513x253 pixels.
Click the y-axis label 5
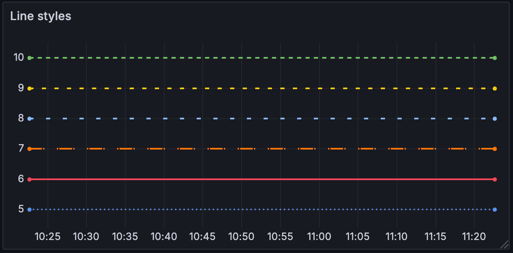point(21,209)
